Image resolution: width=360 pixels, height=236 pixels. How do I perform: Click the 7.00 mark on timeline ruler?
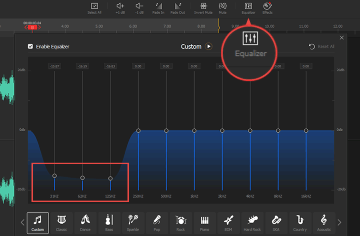point(167,26)
